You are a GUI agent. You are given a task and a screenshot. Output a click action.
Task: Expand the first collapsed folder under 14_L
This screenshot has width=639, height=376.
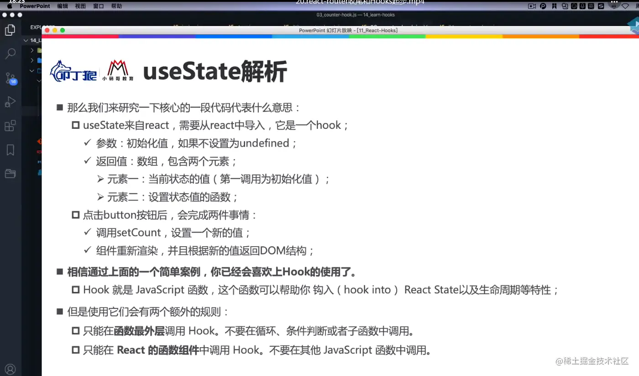[32, 50]
